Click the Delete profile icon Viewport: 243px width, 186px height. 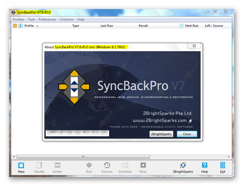(57, 165)
